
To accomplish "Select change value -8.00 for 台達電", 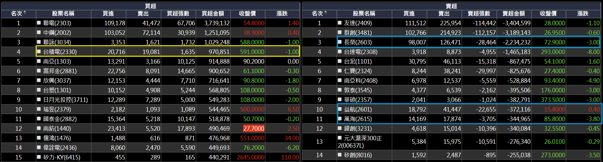I will [593, 52].
